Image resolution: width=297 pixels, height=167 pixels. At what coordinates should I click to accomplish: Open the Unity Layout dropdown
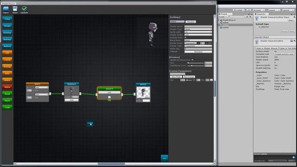288,10
